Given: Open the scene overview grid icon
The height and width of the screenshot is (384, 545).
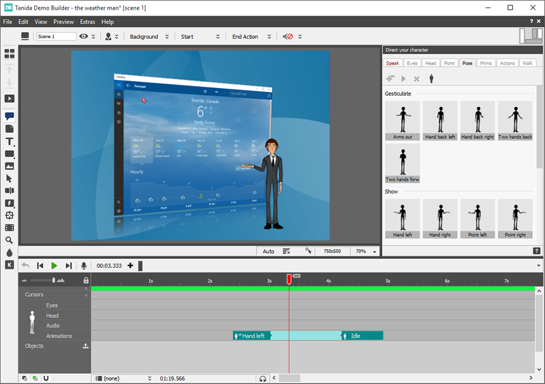Looking at the screenshot, I should pos(10,53).
